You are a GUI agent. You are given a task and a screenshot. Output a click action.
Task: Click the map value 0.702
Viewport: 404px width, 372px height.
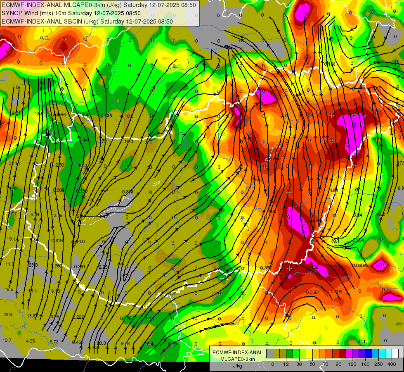click(219, 268)
